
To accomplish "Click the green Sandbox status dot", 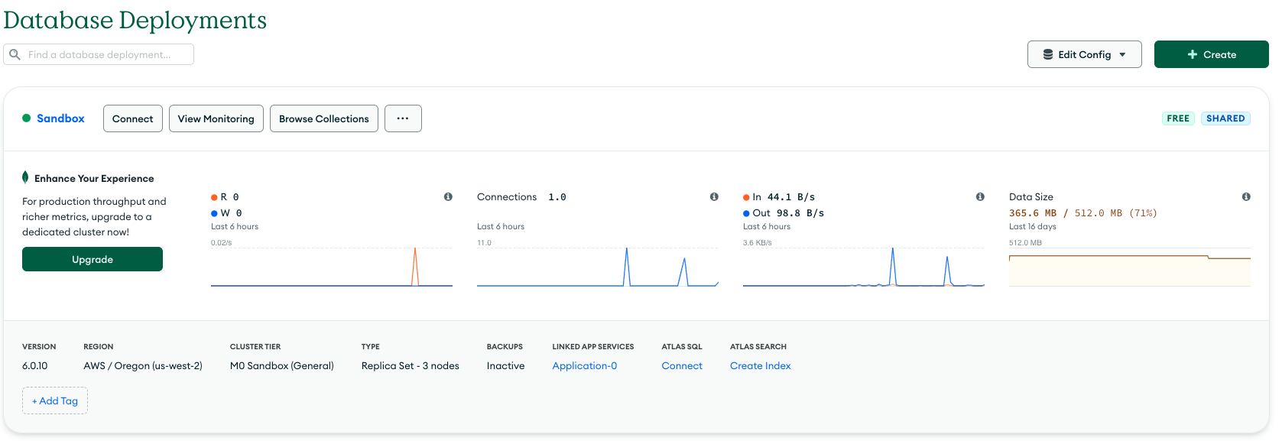I will pos(27,118).
